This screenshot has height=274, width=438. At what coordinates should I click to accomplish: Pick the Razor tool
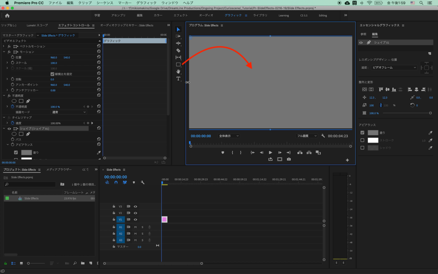tap(178, 51)
